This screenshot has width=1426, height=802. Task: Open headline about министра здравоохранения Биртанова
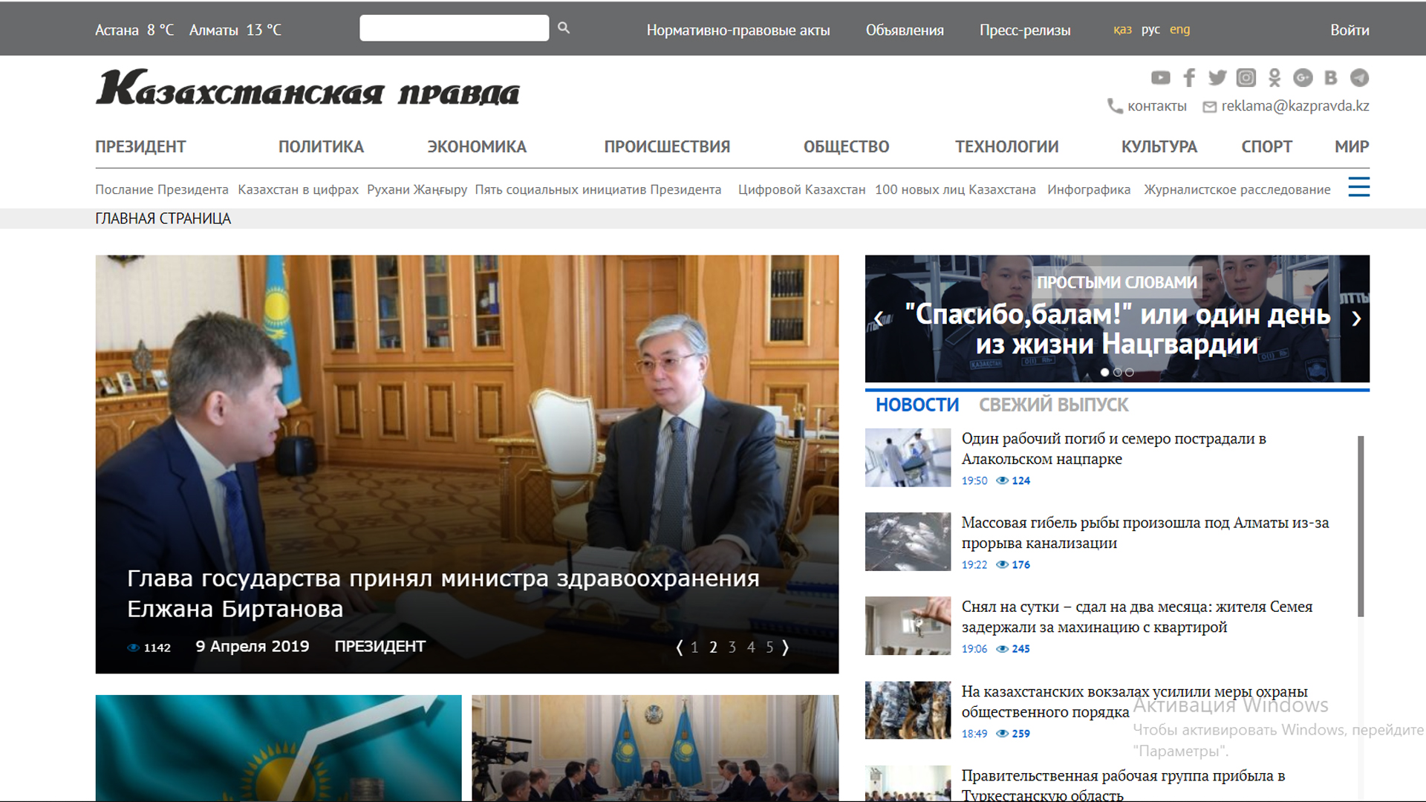tap(443, 593)
